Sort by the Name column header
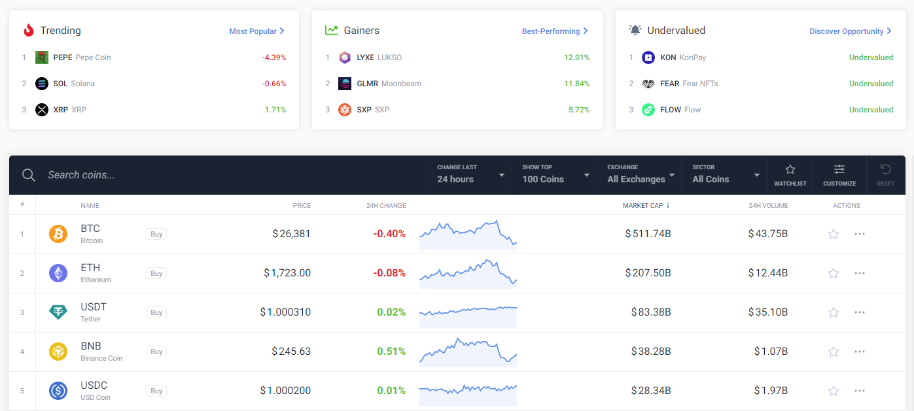The image size is (914, 411). pyautogui.click(x=90, y=205)
